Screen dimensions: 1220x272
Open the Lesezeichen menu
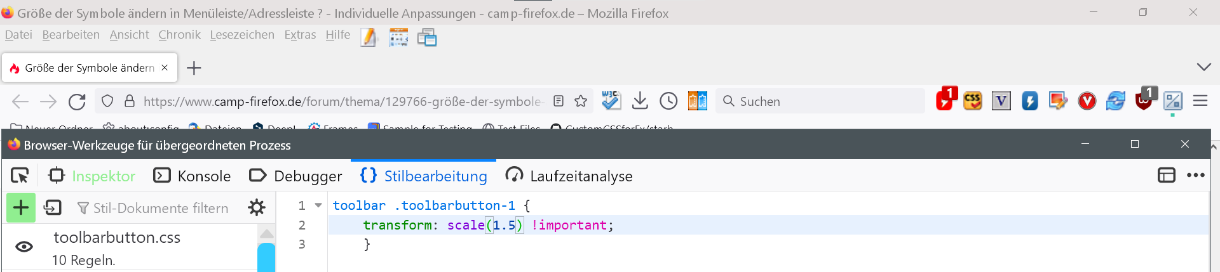click(x=242, y=35)
